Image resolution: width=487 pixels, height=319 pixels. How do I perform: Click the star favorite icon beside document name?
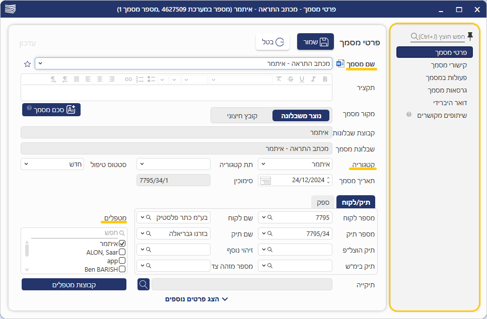[x=27, y=64]
